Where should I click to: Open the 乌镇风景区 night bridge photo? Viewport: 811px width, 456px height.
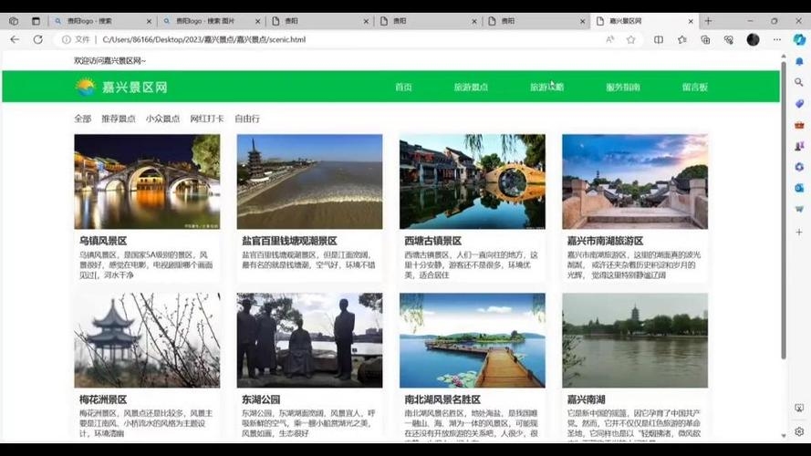coord(147,181)
